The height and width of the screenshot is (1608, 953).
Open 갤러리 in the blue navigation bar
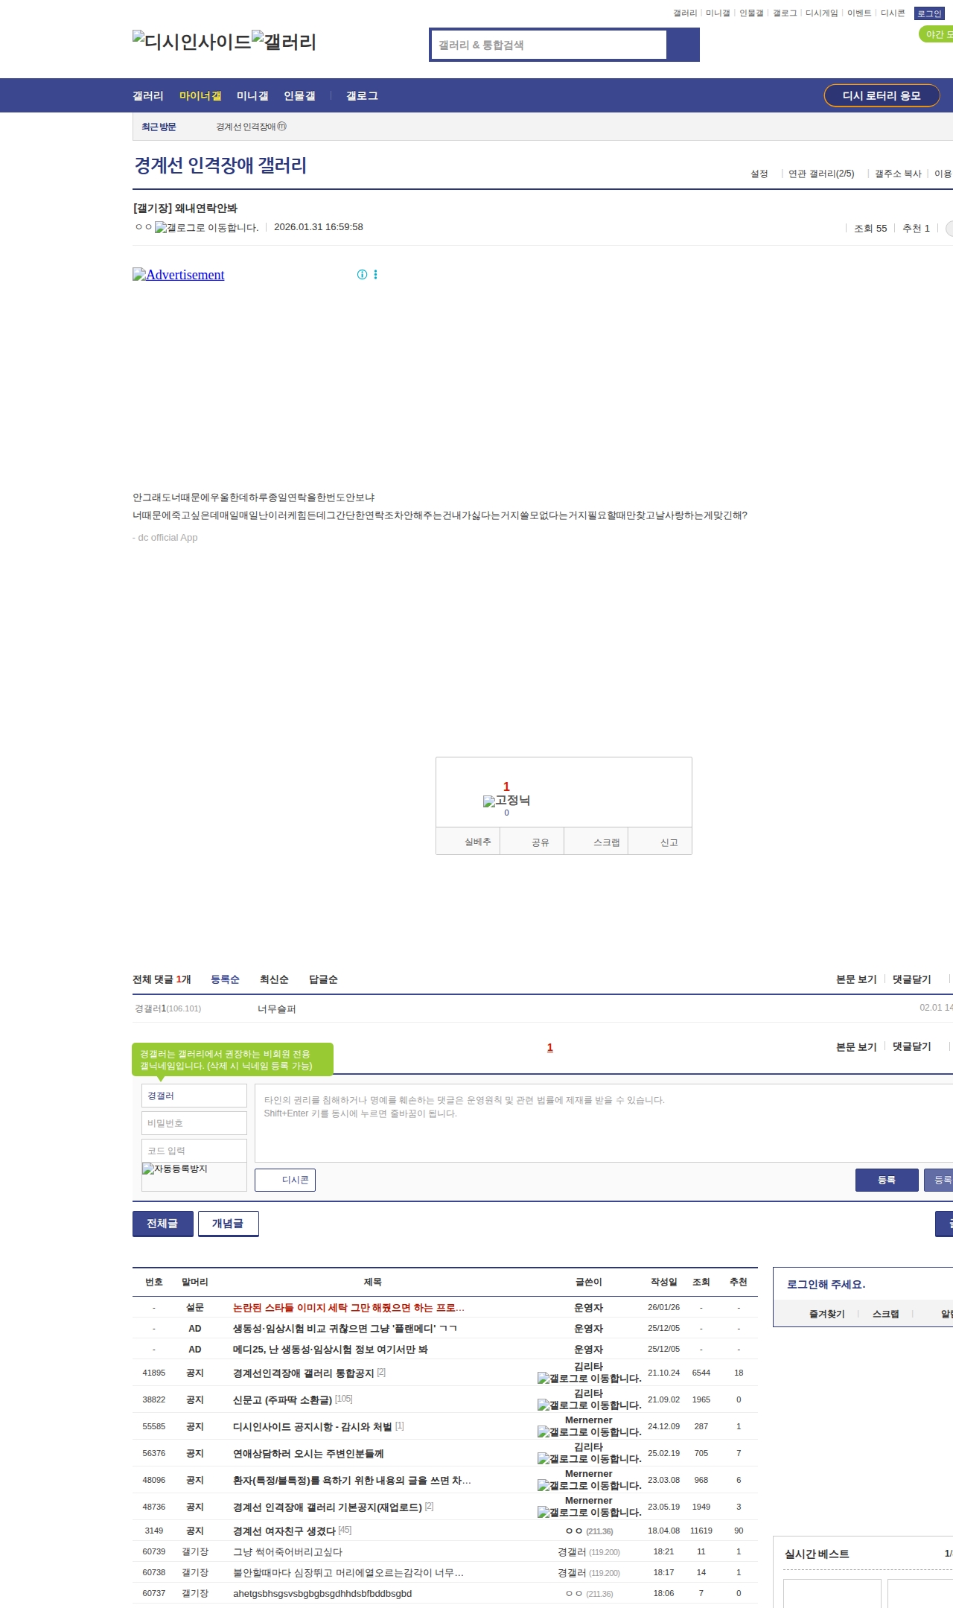[x=148, y=96]
